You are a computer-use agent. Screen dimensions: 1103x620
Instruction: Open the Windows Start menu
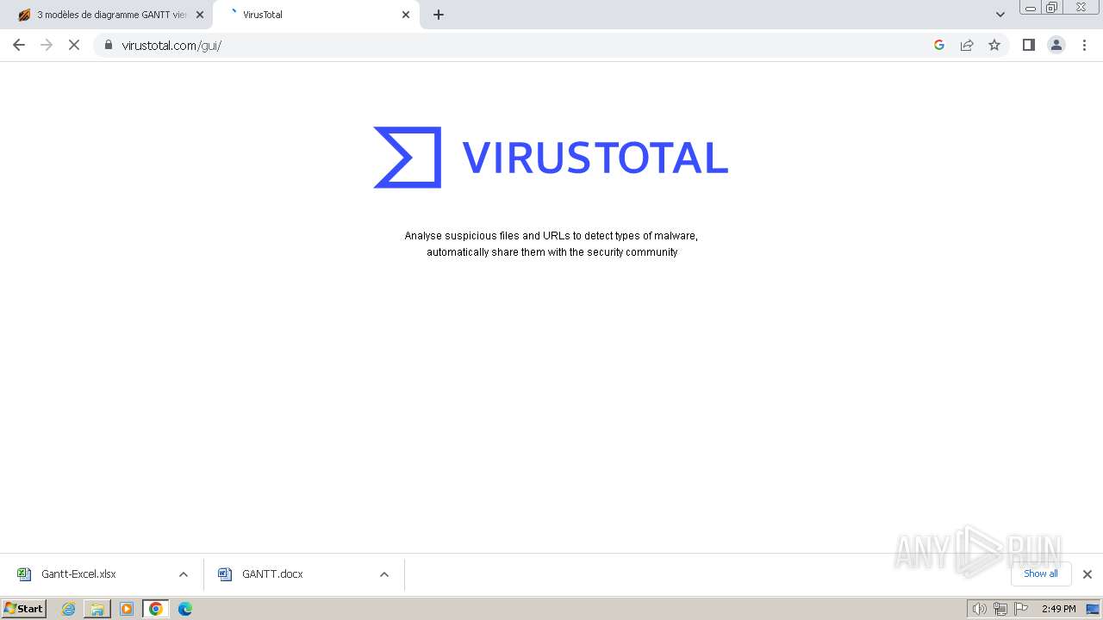[x=24, y=608]
